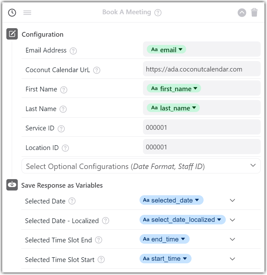Viewport: 267px width, 275px height.
Task: Open the first_name variable dropdown
Action: 195,89
